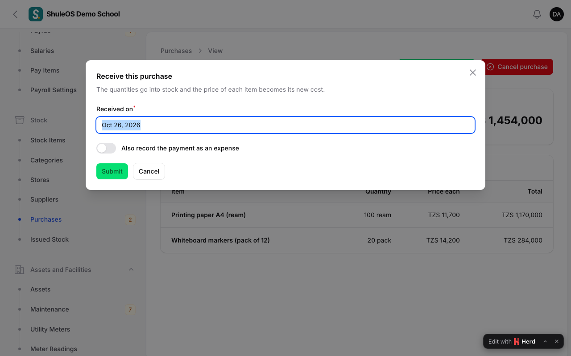Open Issued Stock in the sidebar

pyautogui.click(x=50, y=239)
